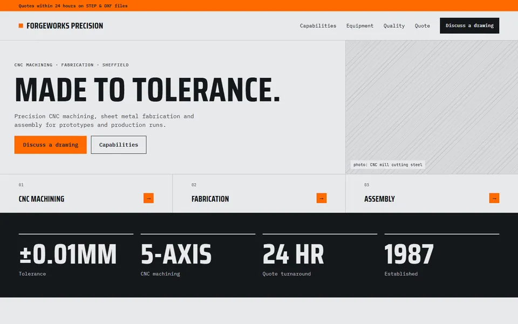Click the top banner quotes announcement text
The width and height of the screenshot is (518, 324).
point(73,5)
